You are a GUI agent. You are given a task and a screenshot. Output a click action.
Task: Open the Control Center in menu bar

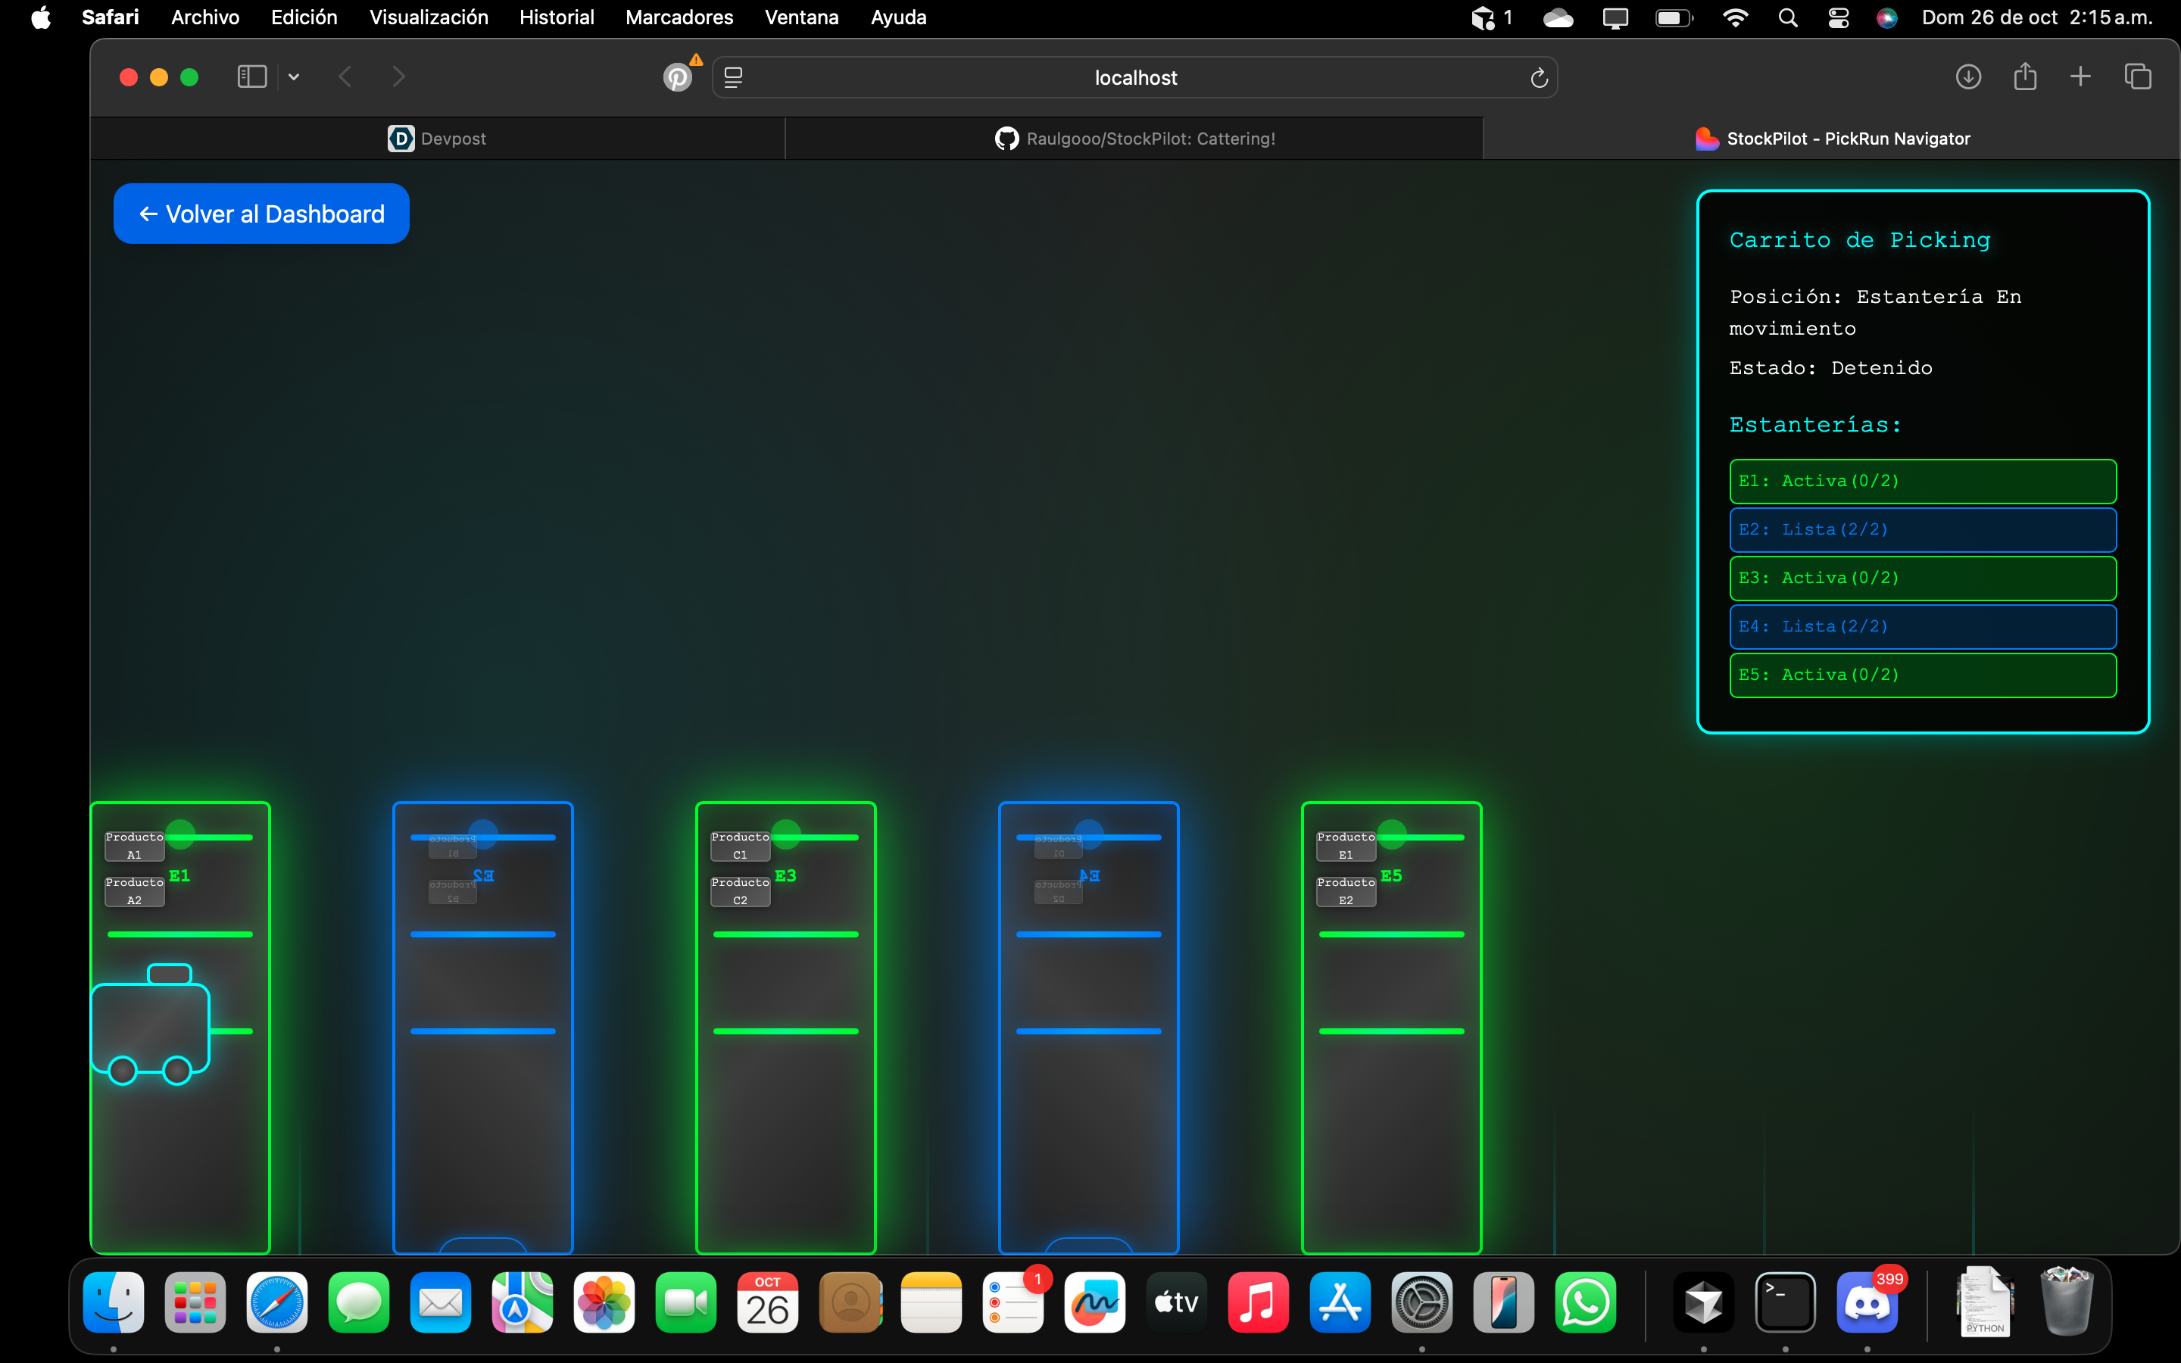(1838, 18)
